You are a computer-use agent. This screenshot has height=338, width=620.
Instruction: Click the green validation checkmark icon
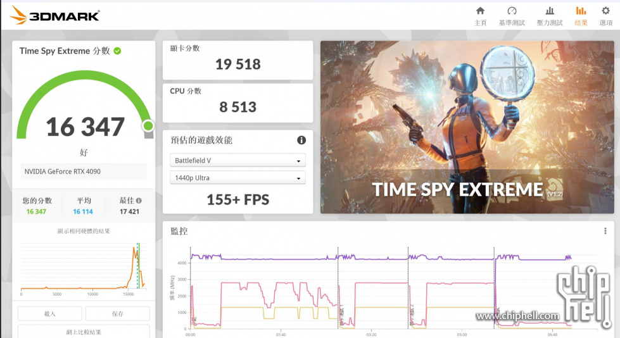point(117,51)
